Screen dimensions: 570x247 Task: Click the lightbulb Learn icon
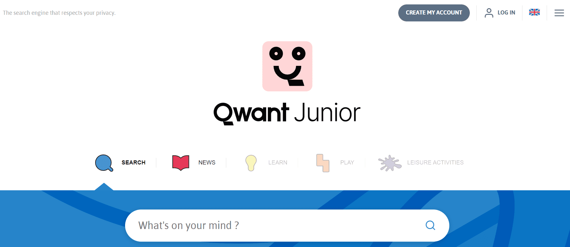251,163
